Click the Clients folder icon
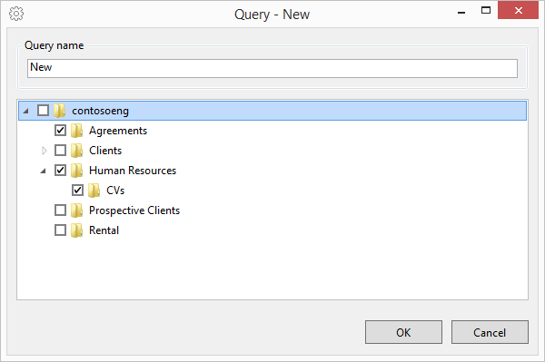 [x=77, y=151]
